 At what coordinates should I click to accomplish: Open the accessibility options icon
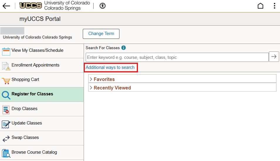click(102, 6)
